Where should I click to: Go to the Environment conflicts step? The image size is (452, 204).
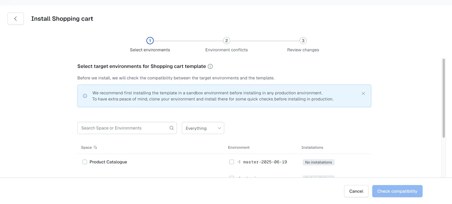coord(226,40)
